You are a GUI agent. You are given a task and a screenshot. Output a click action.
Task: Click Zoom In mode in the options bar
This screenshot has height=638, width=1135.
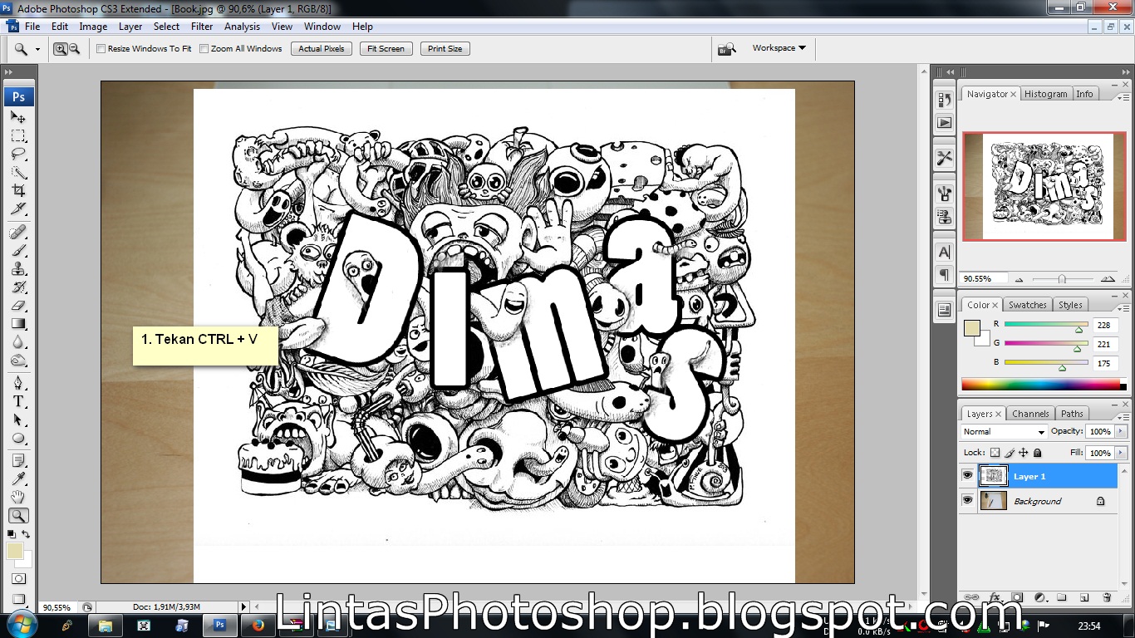61,49
